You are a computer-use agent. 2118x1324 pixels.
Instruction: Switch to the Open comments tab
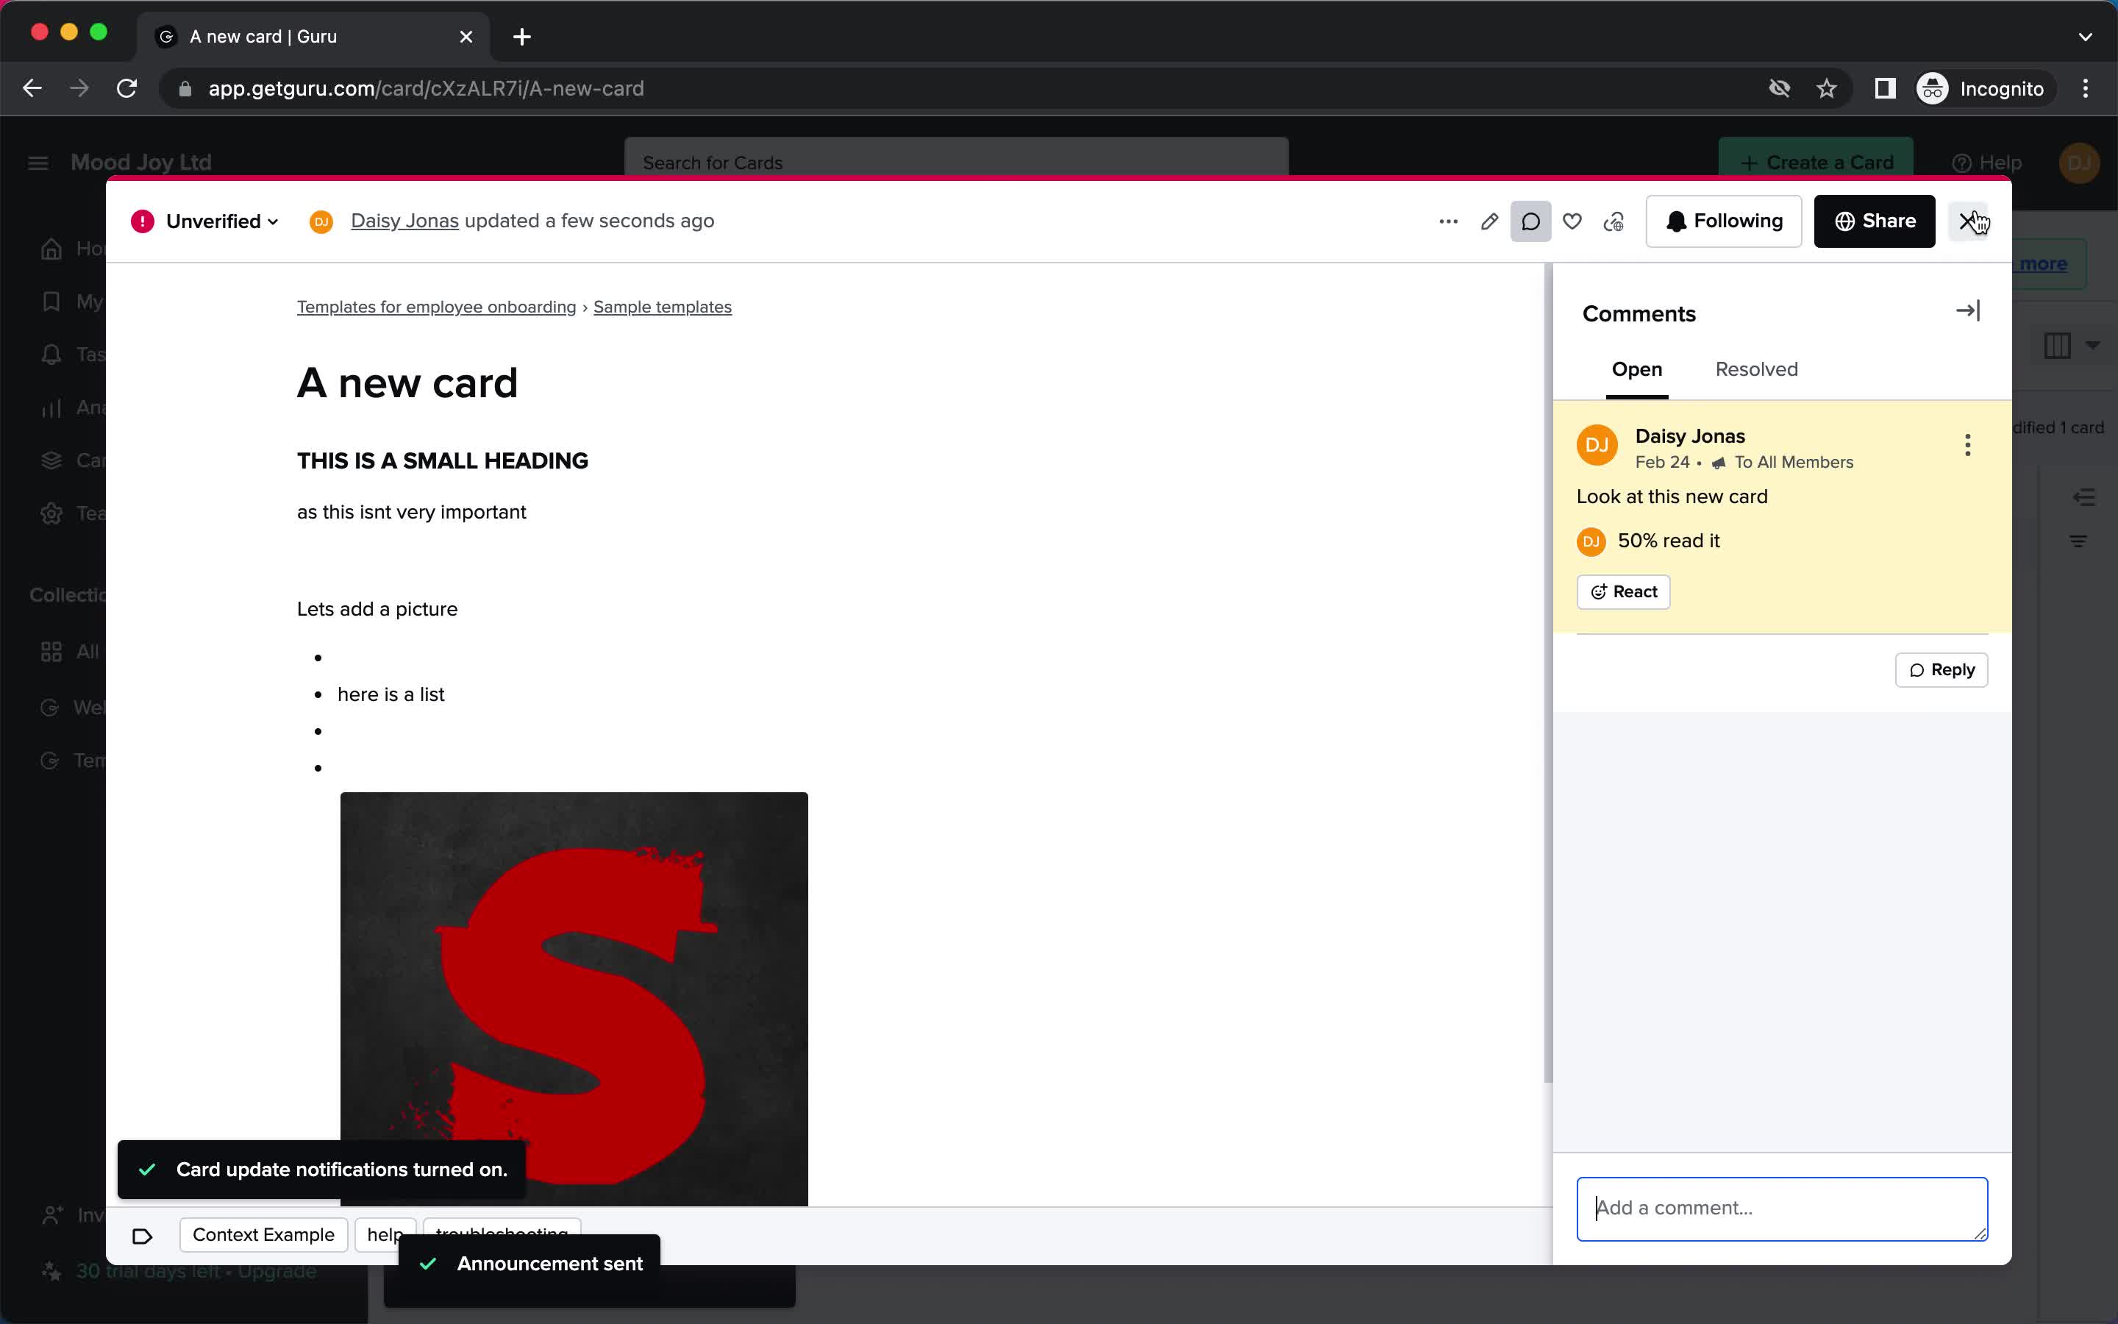point(1636,369)
